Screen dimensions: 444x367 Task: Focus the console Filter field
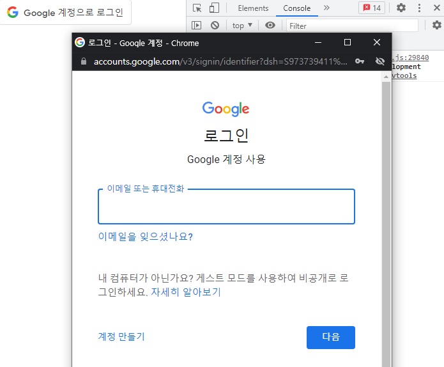pyautogui.click(x=352, y=26)
